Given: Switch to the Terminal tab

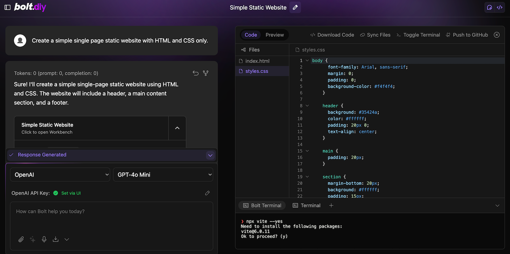Looking at the screenshot, I should (x=306, y=205).
